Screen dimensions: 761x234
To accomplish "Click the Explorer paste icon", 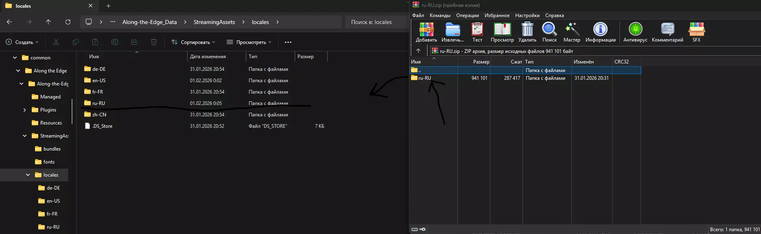I will pos(95,42).
